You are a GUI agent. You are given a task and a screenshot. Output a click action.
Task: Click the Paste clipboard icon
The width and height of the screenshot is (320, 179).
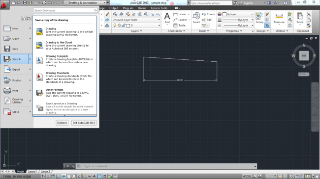(x=300, y=16)
